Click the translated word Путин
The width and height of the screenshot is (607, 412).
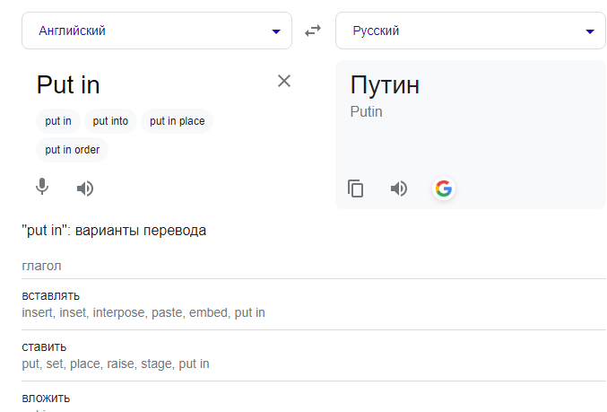(x=385, y=84)
